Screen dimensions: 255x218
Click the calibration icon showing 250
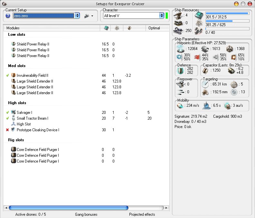click(x=178, y=31)
